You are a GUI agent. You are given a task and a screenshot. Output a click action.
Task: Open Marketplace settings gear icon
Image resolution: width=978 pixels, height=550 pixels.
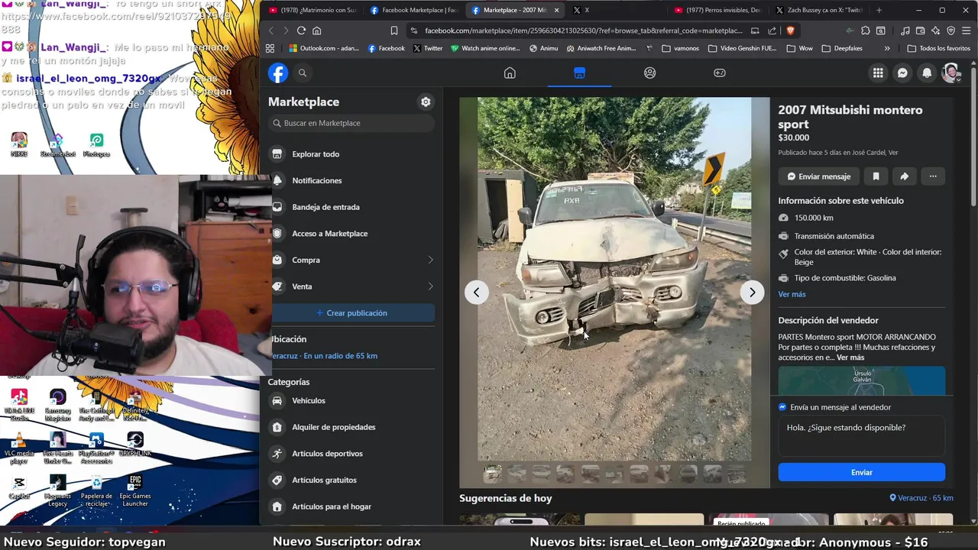(426, 102)
